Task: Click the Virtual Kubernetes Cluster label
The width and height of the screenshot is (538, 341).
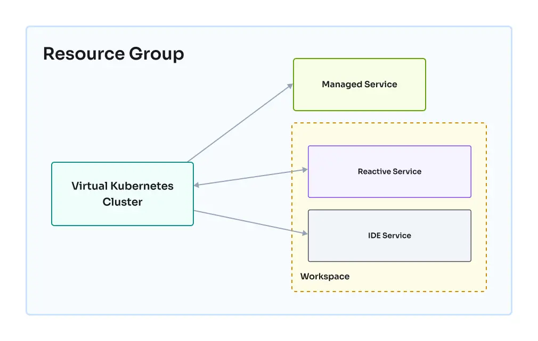Action: (x=122, y=194)
